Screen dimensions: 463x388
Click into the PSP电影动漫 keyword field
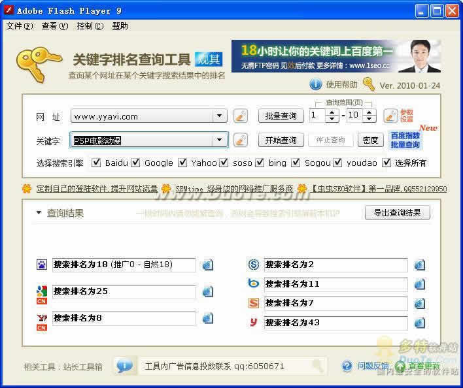click(x=142, y=140)
